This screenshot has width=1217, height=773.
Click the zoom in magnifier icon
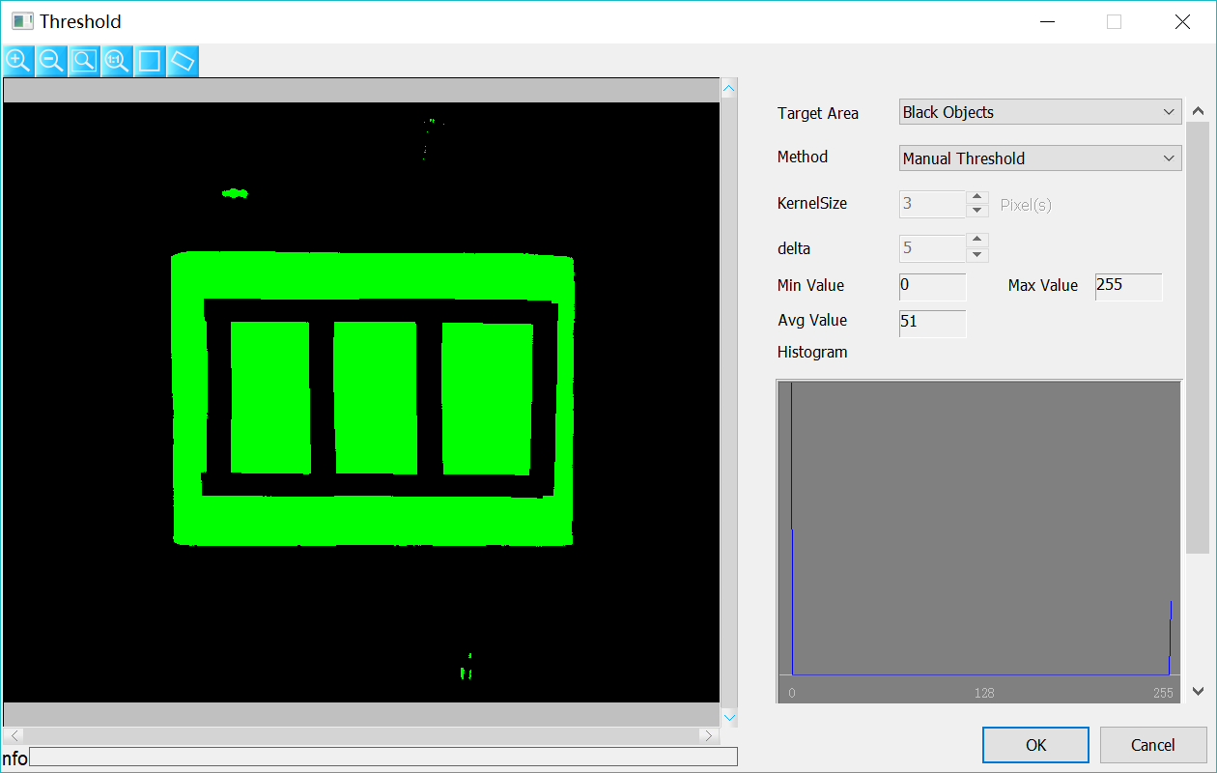click(18, 61)
